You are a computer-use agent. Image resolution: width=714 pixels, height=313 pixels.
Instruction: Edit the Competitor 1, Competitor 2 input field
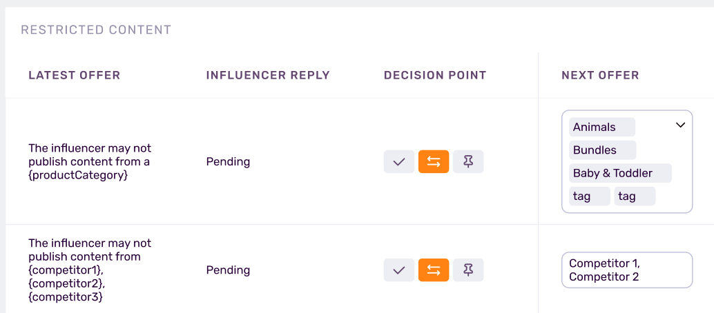[x=626, y=270]
